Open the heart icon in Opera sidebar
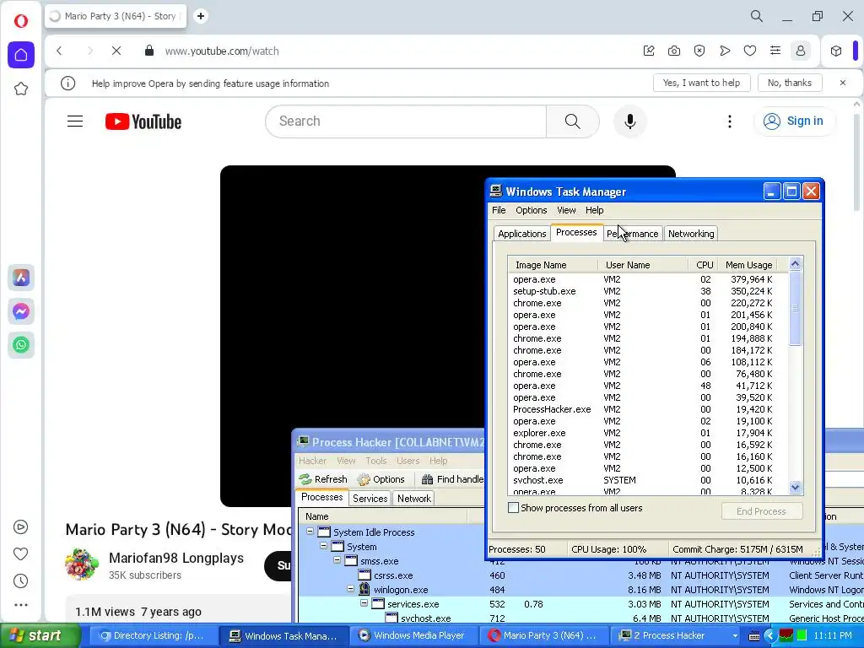864x648 pixels. tap(20, 553)
